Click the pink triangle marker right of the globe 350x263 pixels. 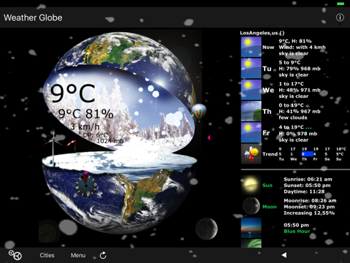pyautogui.click(x=209, y=137)
